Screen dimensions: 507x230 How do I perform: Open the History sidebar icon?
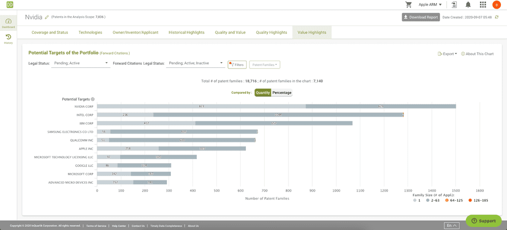click(9, 39)
